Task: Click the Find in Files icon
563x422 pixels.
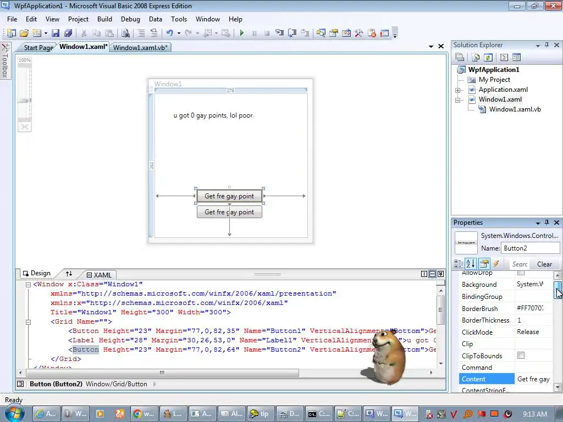Action: pyautogui.click(x=125, y=34)
